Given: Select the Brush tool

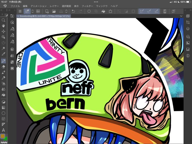Looking at the screenshot, I should coord(3,72).
